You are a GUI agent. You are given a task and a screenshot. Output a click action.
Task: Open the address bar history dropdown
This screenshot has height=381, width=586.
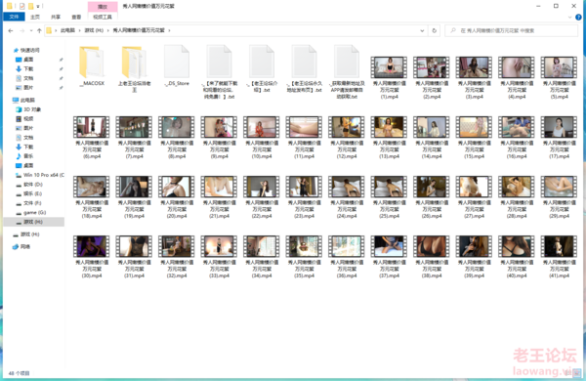[x=422, y=30]
